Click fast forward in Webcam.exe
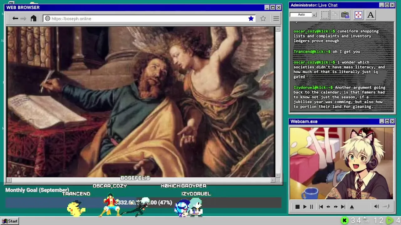The height and width of the screenshot is (225, 401). (x=336, y=207)
